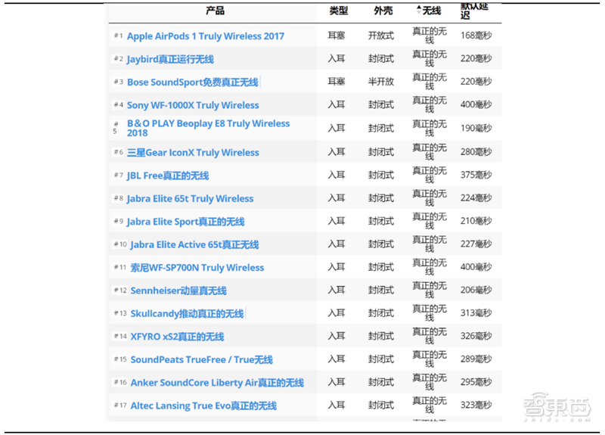Open Altec Lansing True Evo真正的无线 link
The width and height of the screenshot is (605, 435).
click(x=203, y=405)
